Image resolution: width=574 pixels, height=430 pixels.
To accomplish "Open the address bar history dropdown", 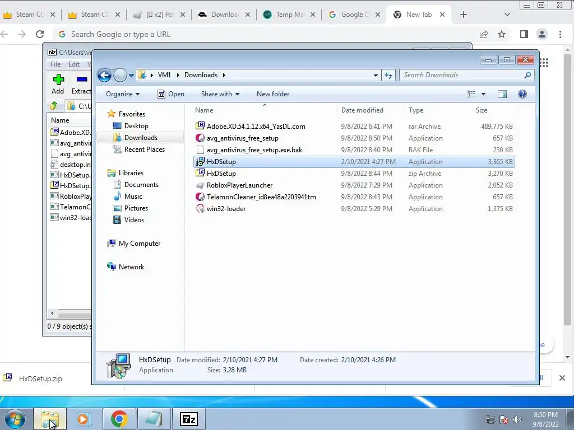I will [x=376, y=76].
